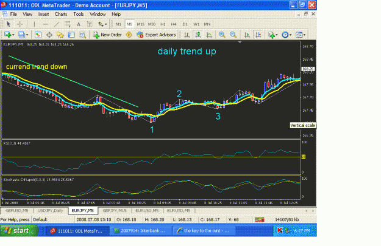Click the connection status bars icon

[260, 220]
